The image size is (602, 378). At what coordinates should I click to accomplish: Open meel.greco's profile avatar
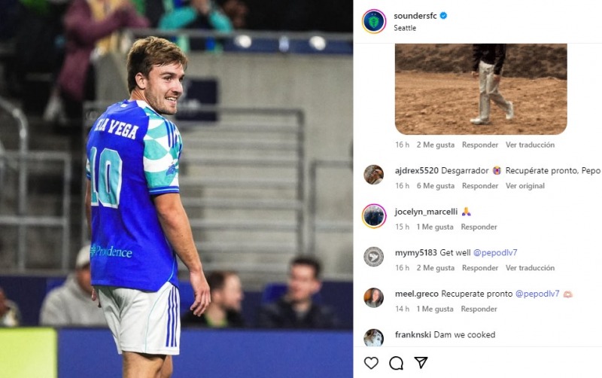pyautogui.click(x=373, y=297)
